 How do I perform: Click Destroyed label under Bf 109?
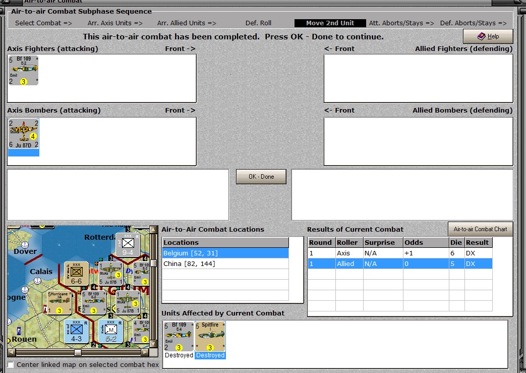[x=179, y=355]
